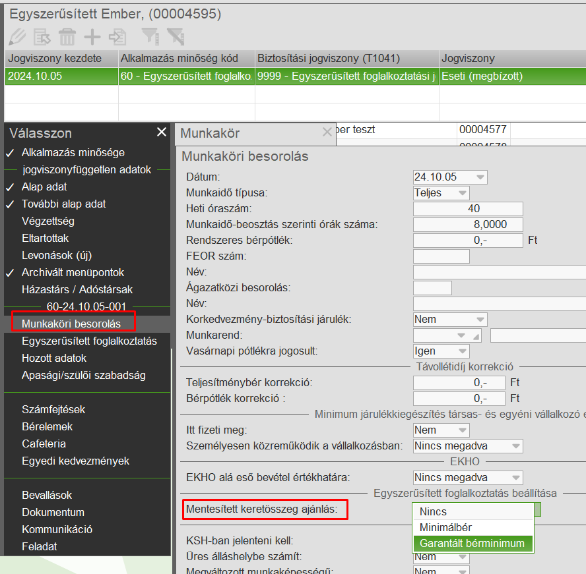The image size is (586, 574).
Task: Open Feladat menu item
Action: point(39,547)
